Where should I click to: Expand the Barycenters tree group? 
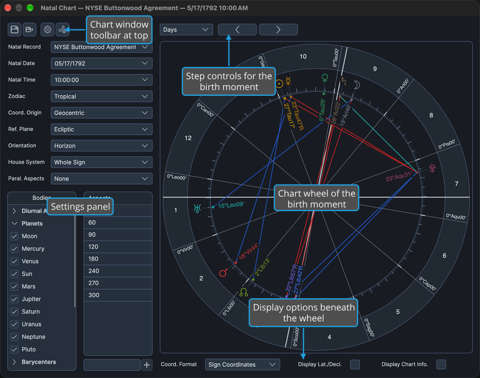click(x=14, y=362)
